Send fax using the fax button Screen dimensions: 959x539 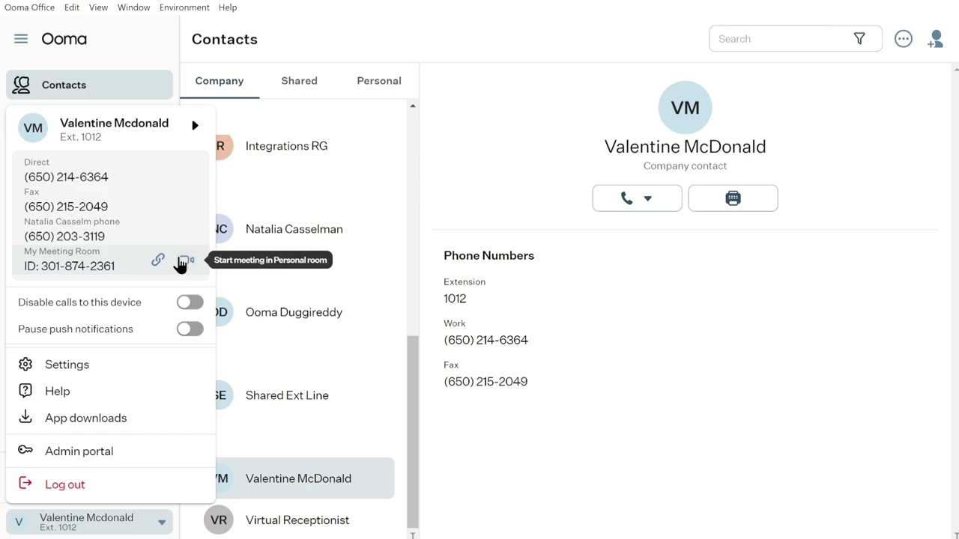pyautogui.click(x=733, y=198)
